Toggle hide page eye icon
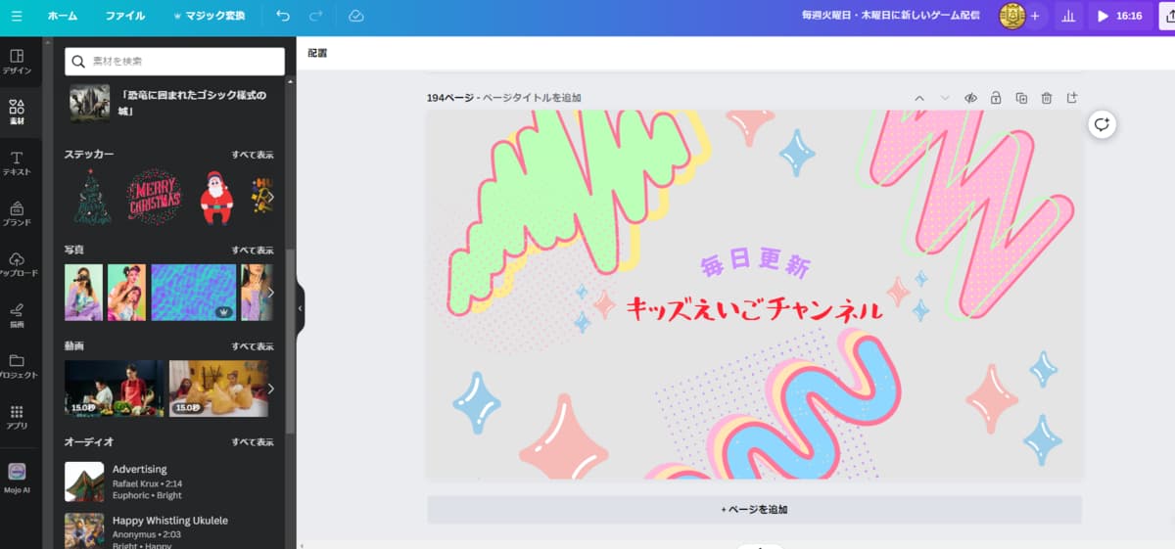The width and height of the screenshot is (1175, 549). pyautogui.click(x=970, y=98)
